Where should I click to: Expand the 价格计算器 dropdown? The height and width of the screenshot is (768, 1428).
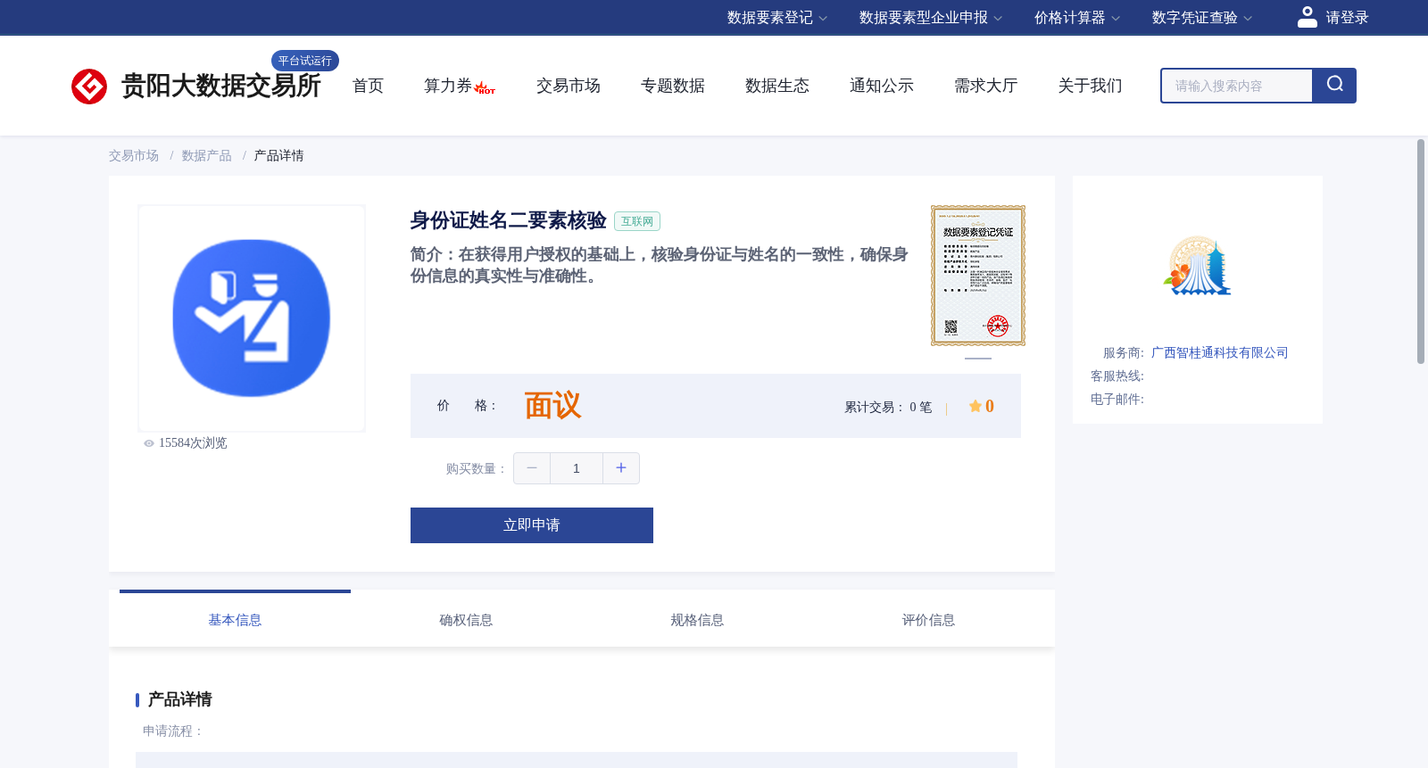[1077, 18]
